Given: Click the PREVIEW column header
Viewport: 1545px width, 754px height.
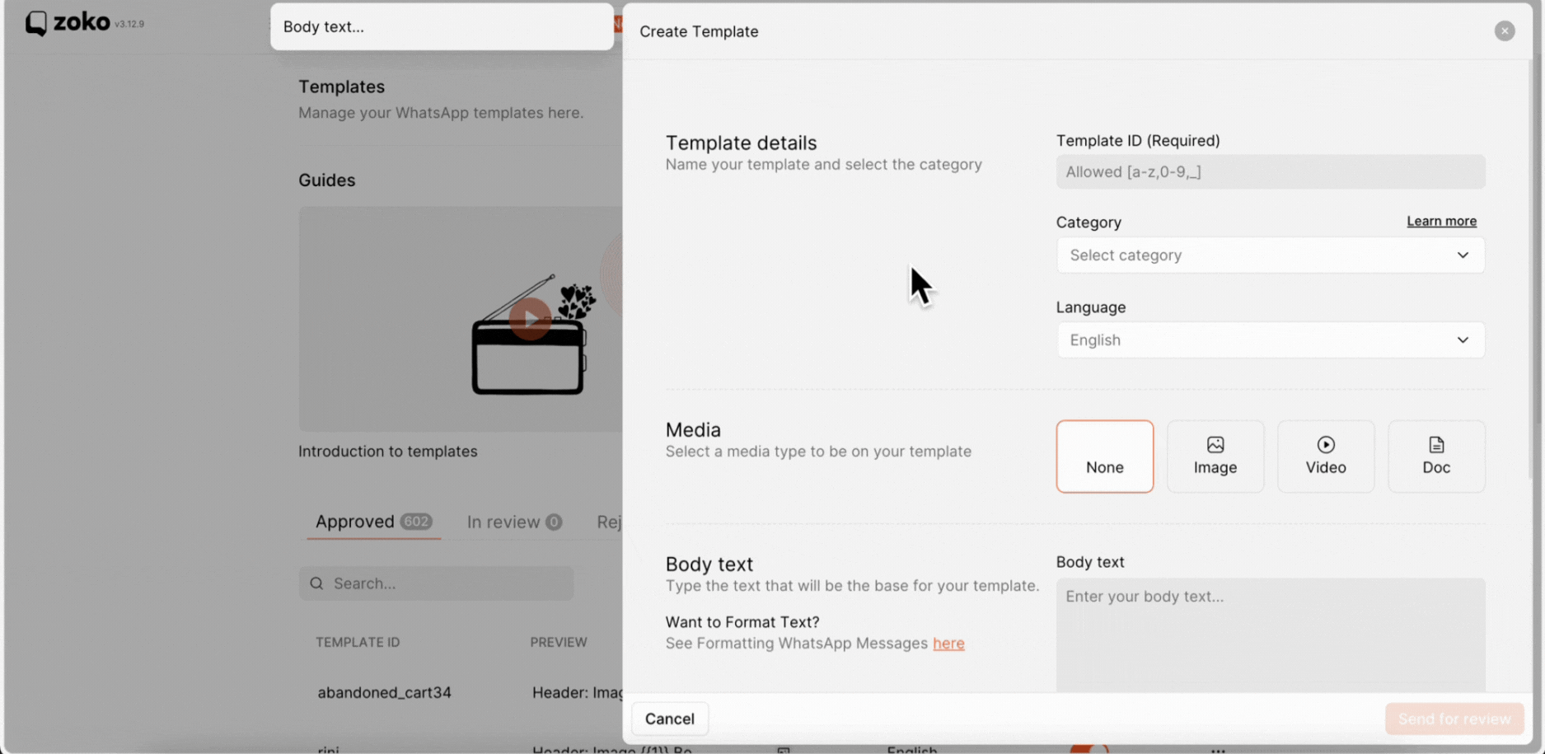Looking at the screenshot, I should 558,642.
